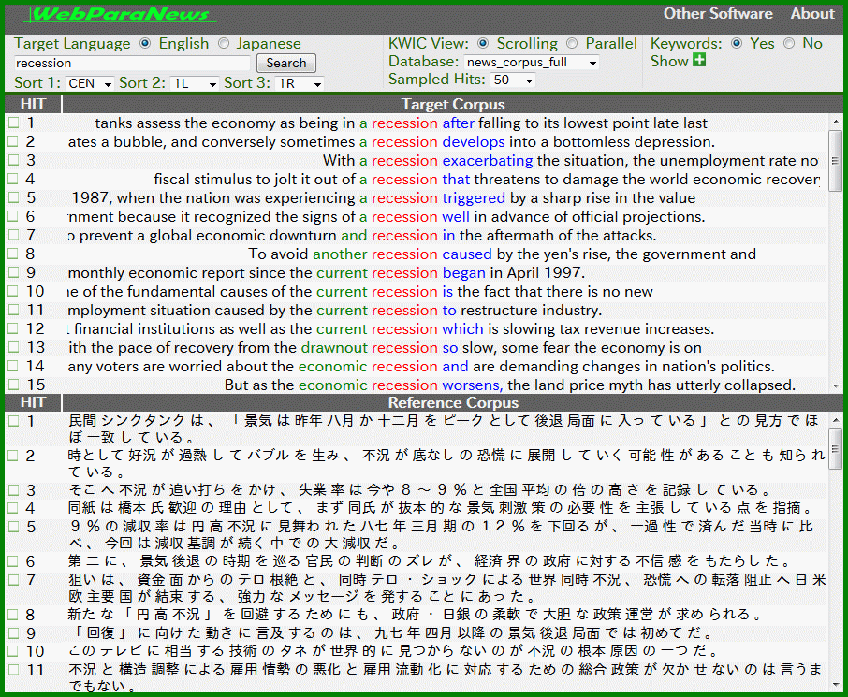Expand the Sort 3 1R dropdown
The width and height of the screenshot is (848, 697).
(x=300, y=83)
